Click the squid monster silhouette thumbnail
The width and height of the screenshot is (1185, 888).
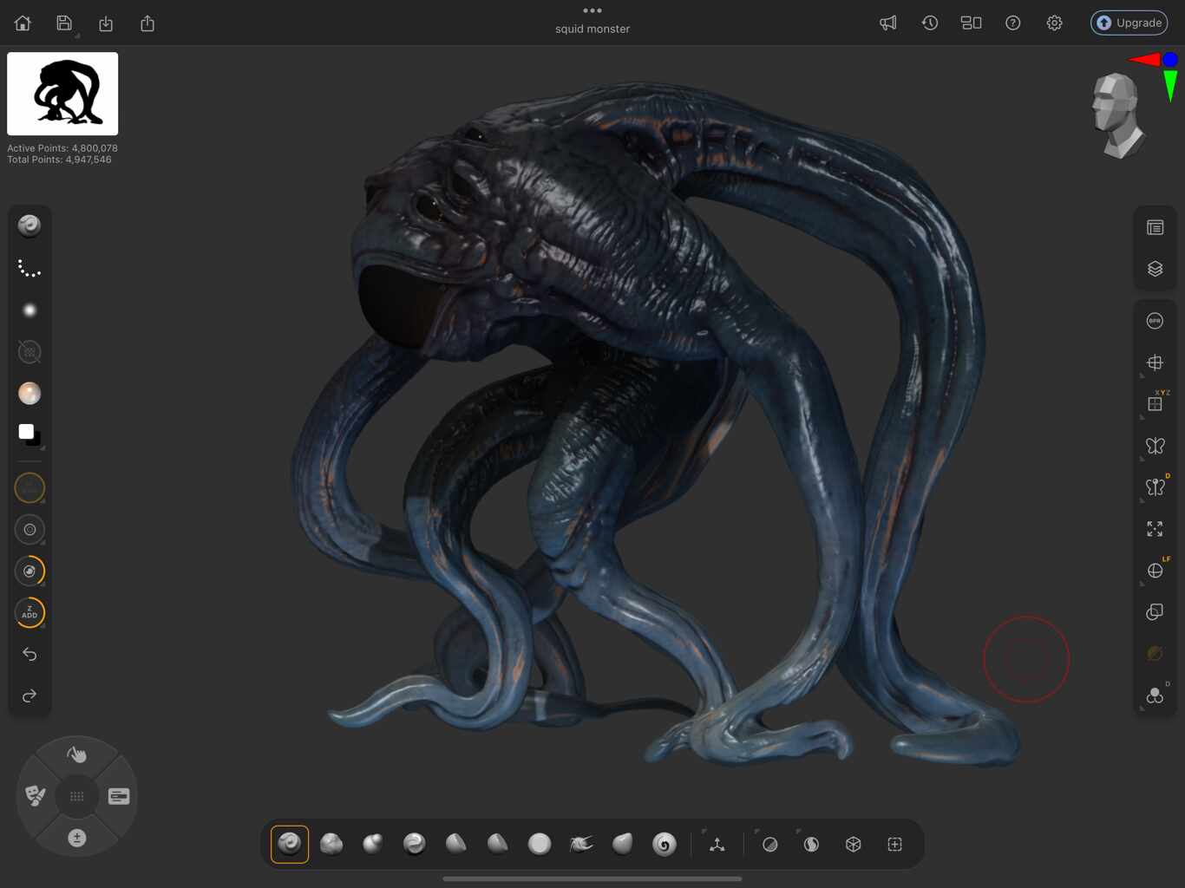62,94
